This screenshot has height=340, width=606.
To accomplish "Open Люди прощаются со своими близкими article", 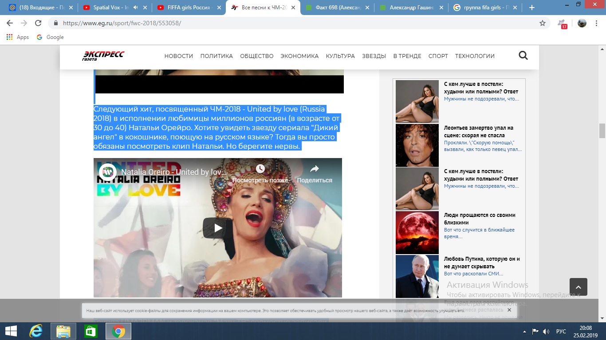I will click(x=480, y=219).
